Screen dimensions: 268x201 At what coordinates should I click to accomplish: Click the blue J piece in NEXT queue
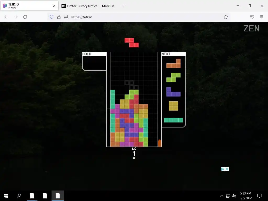(x=174, y=92)
